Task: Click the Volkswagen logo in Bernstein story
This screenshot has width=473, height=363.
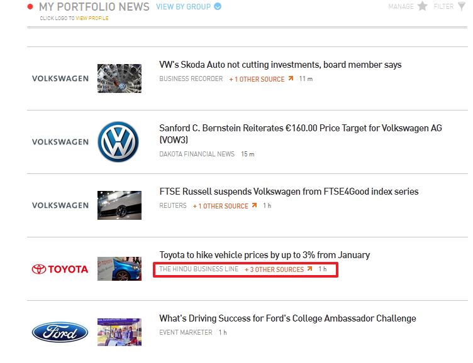Action: point(60,142)
